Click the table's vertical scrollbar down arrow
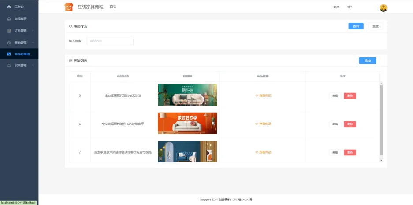 coord(382,160)
